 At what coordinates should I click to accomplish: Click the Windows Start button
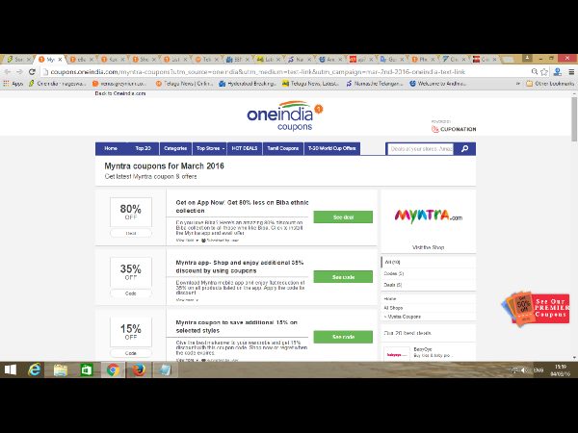pos(10,369)
